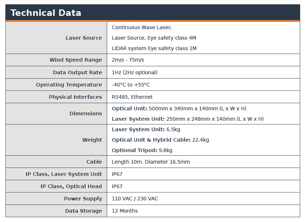Select the Optional Tripod weight line
The image size is (305, 222).
pos(142,150)
